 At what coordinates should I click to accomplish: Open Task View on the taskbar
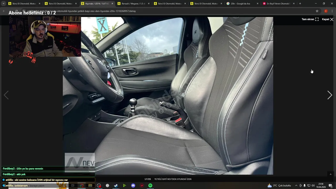(73, 186)
